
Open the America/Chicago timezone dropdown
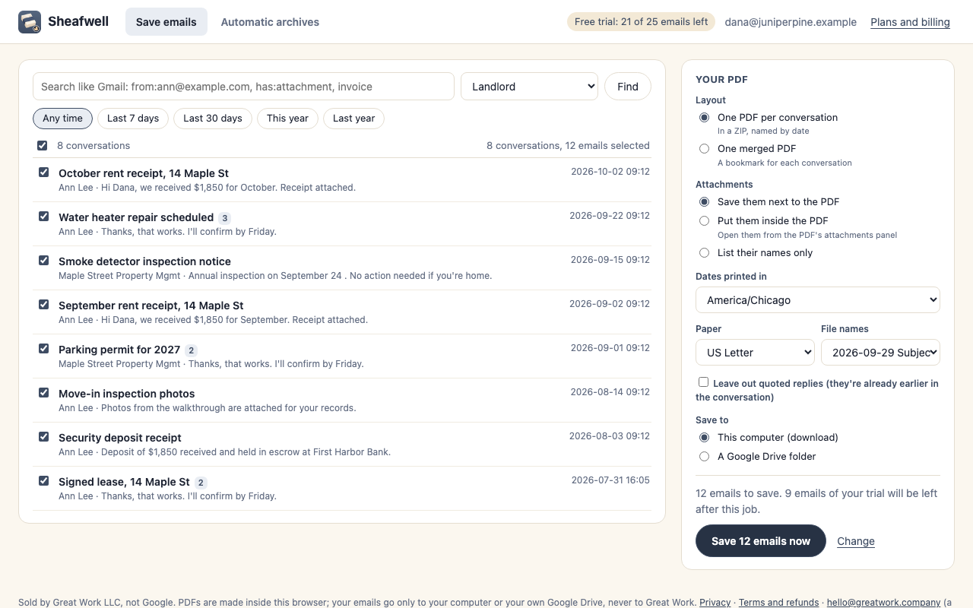click(818, 300)
